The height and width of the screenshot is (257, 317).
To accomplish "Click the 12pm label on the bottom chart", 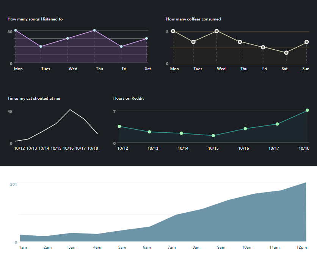I will [x=301, y=247].
